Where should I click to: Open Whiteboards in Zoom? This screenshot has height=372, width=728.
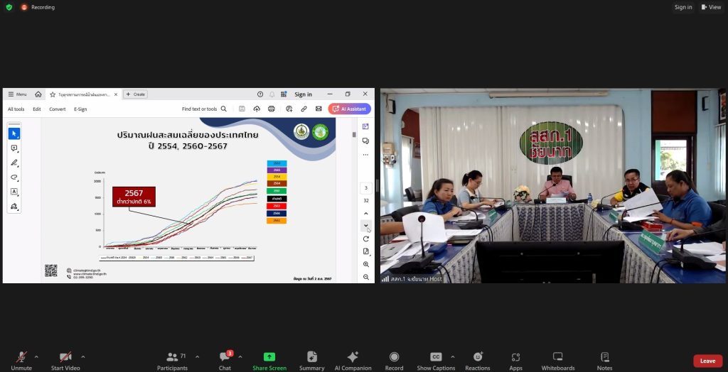(x=557, y=361)
